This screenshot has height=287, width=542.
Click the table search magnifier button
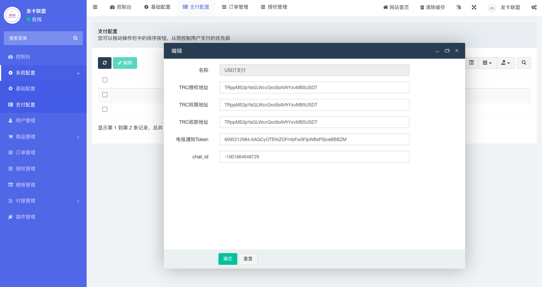524,63
